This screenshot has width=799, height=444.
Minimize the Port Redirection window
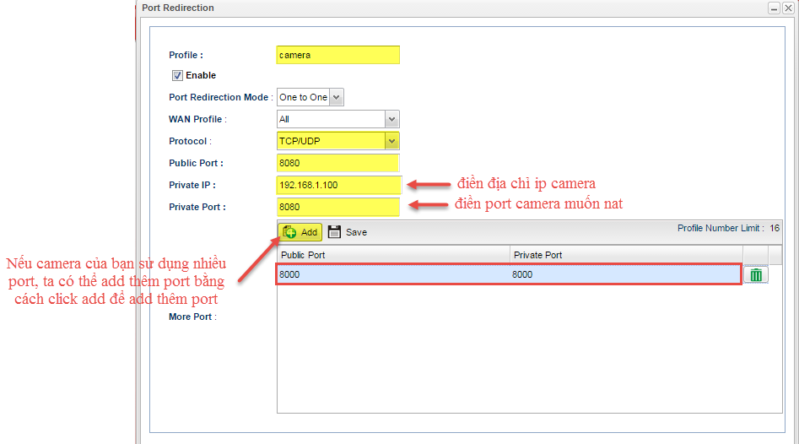774,8
